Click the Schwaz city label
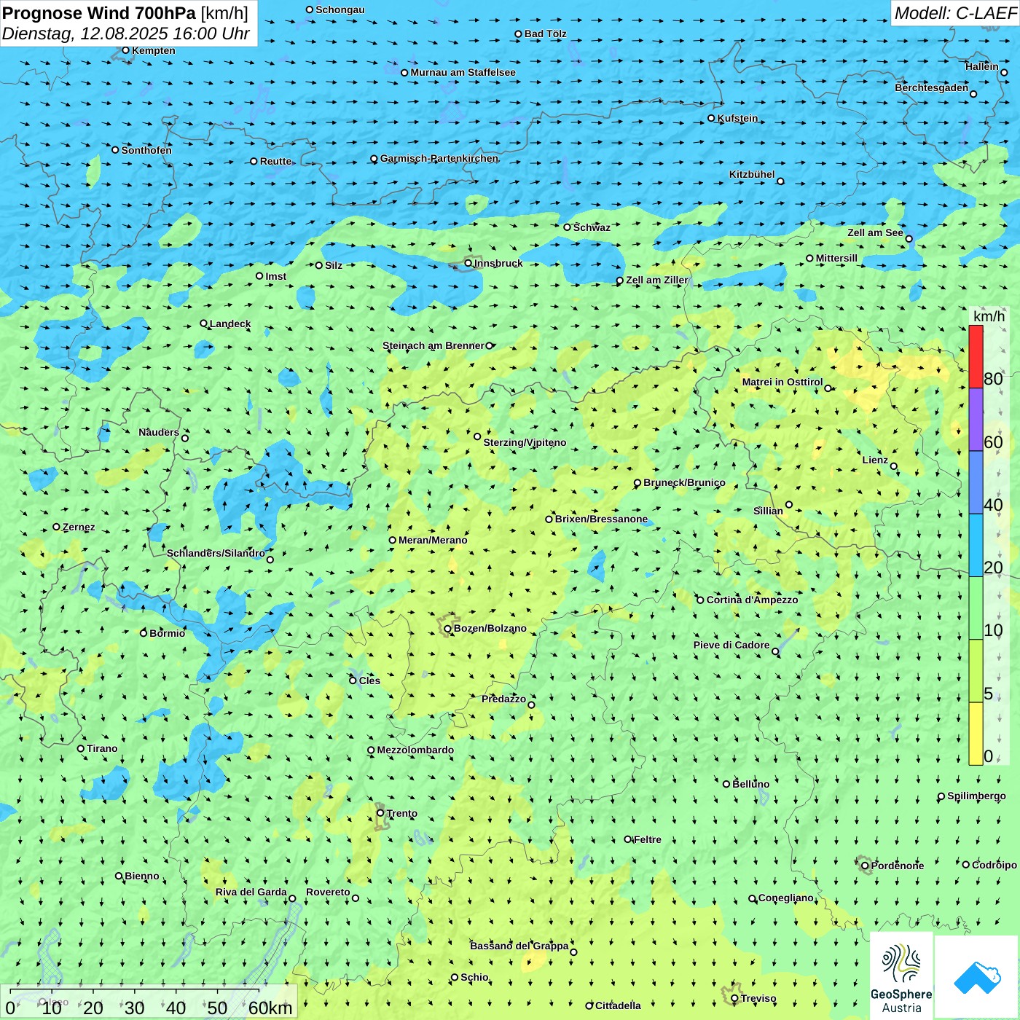The image size is (1020, 1020). pyautogui.click(x=592, y=227)
